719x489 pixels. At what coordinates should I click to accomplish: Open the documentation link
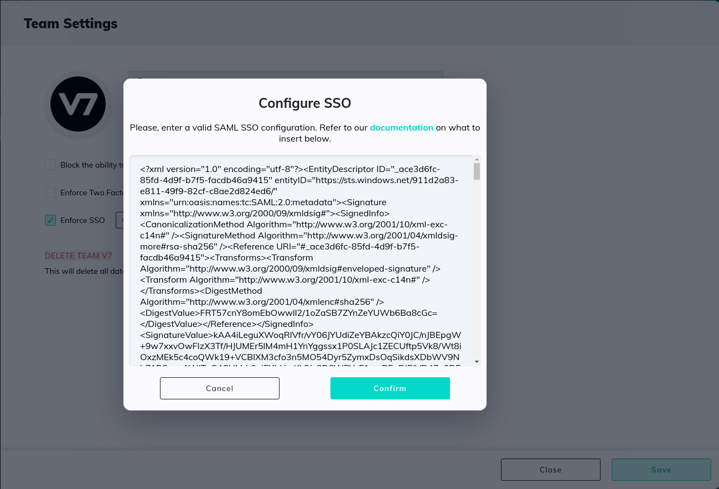pyautogui.click(x=401, y=127)
